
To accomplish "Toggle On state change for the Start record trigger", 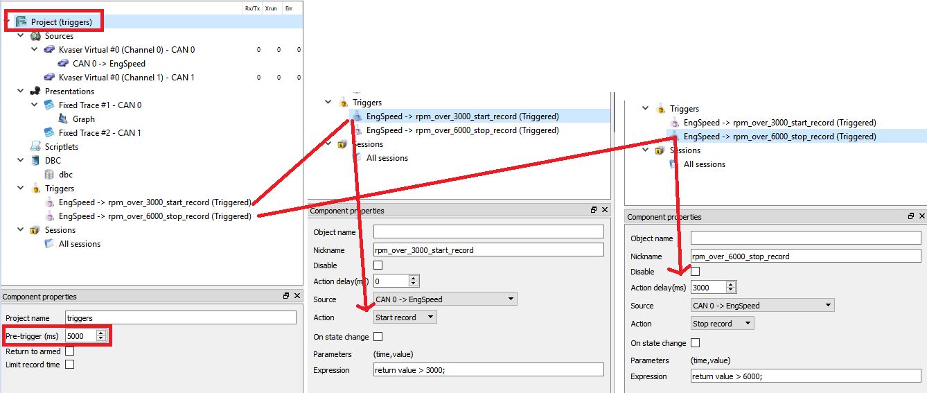I will [x=378, y=337].
